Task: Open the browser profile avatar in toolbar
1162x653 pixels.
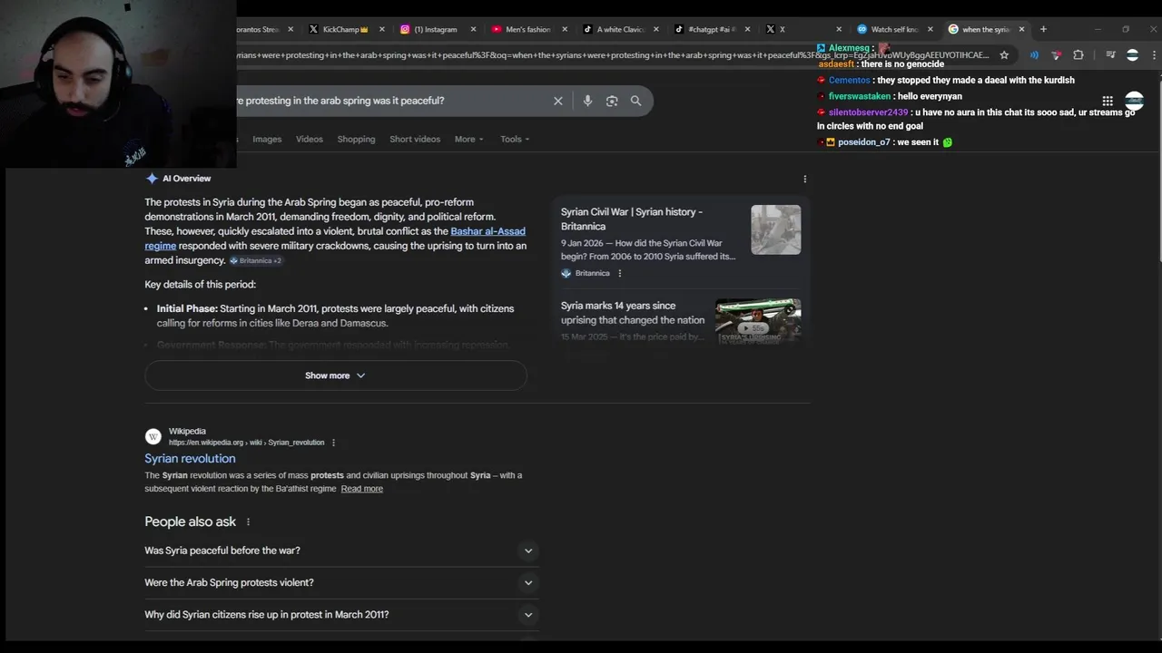Action: coord(1132,55)
